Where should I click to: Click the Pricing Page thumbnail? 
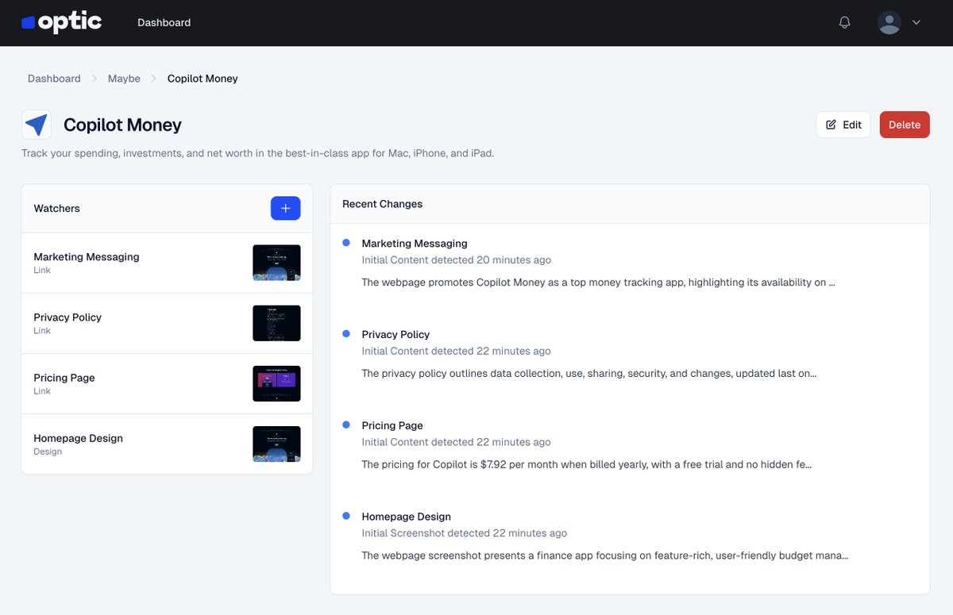click(x=276, y=383)
